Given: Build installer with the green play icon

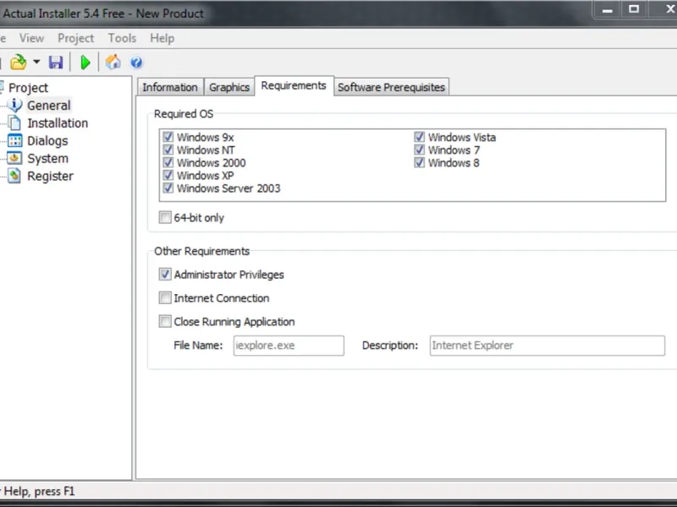Looking at the screenshot, I should 85,63.
